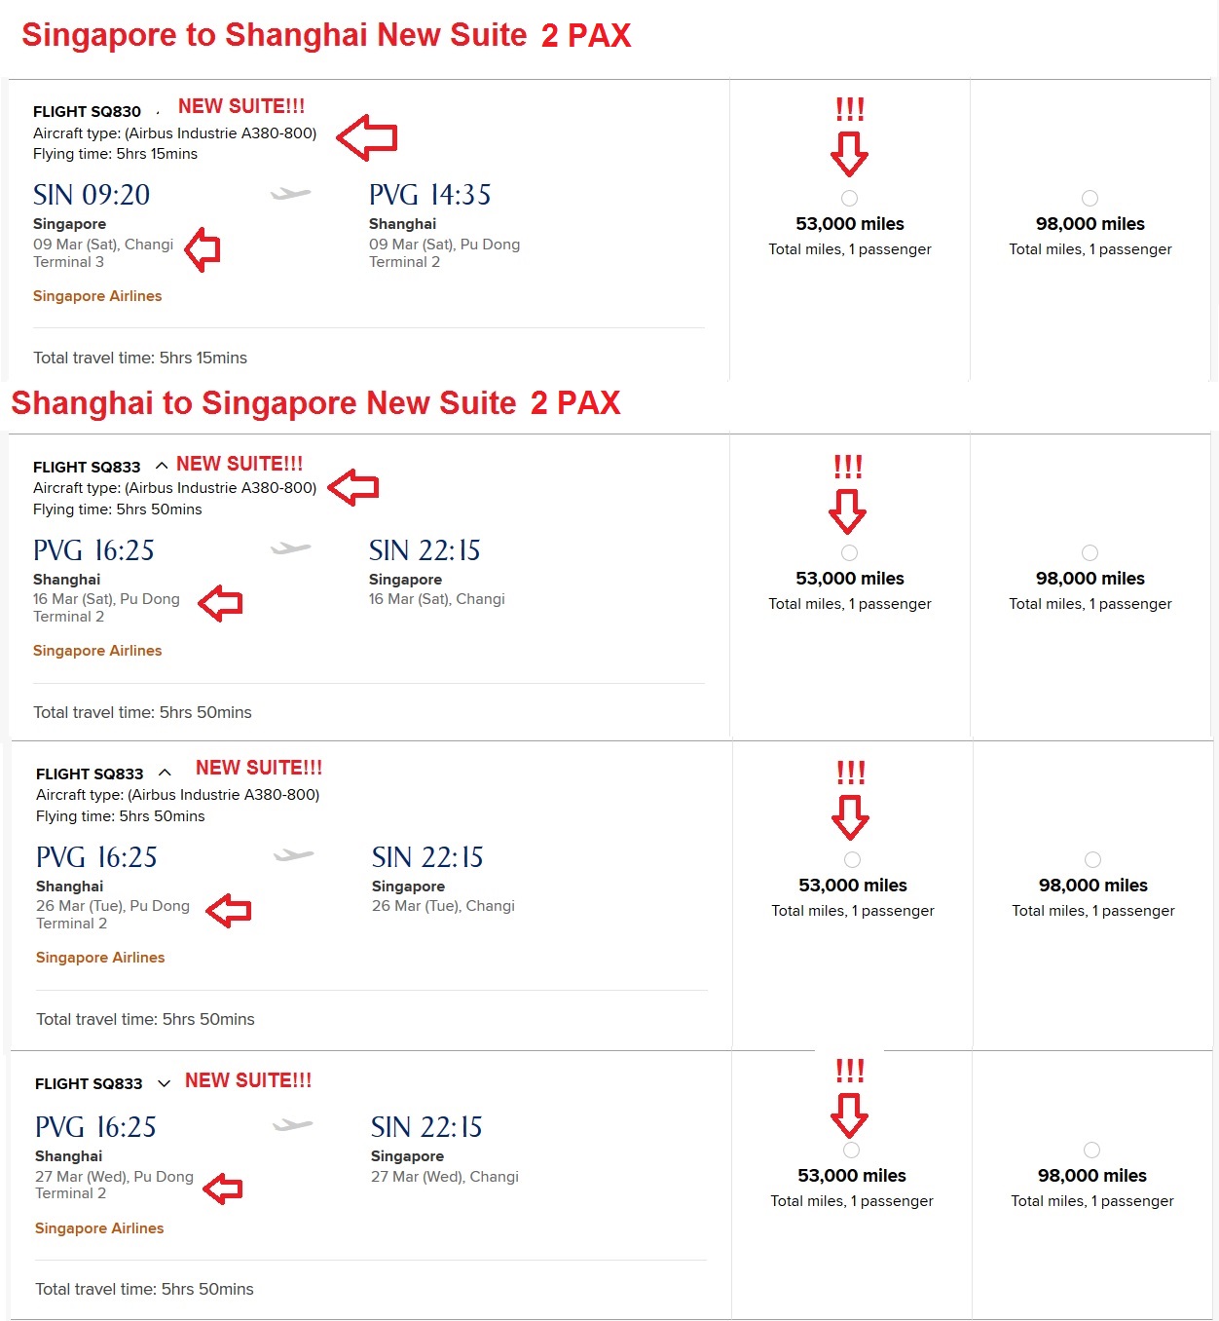
Task: Select 53,000 miles radio for 27 Mar flight
Action: pyautogui.click(x=852, y=1151)
